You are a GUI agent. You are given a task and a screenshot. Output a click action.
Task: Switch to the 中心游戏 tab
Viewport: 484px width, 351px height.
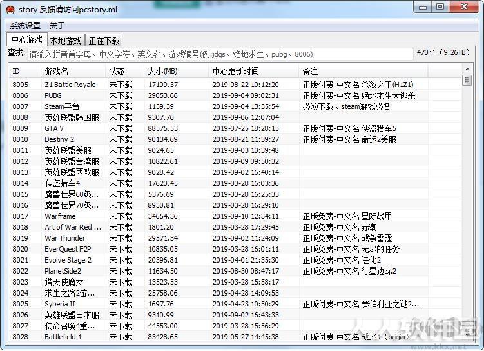click(x=27, y=39)
